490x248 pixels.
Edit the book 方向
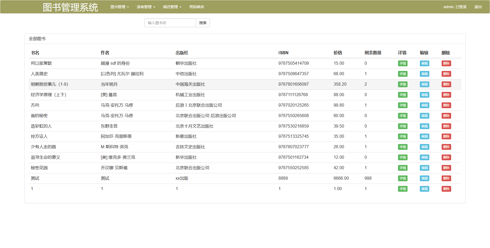pyautogui.click(x=424, y=105)
